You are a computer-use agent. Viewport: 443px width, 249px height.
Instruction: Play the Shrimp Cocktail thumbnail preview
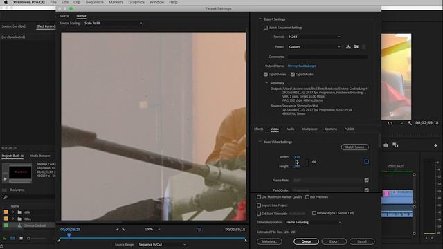click(x=6, y=178)
